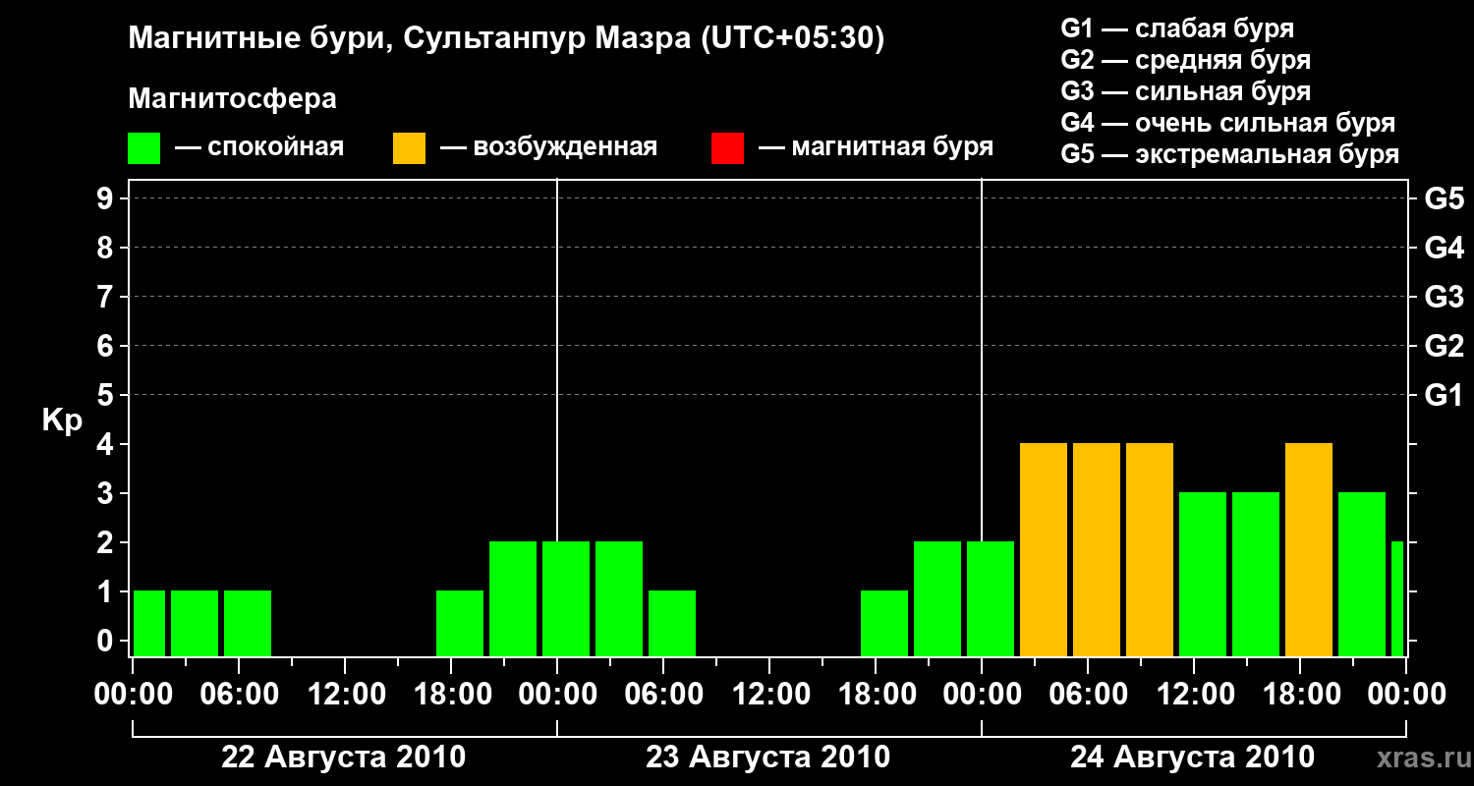Click the right-axis 'G5' label

1444,198
